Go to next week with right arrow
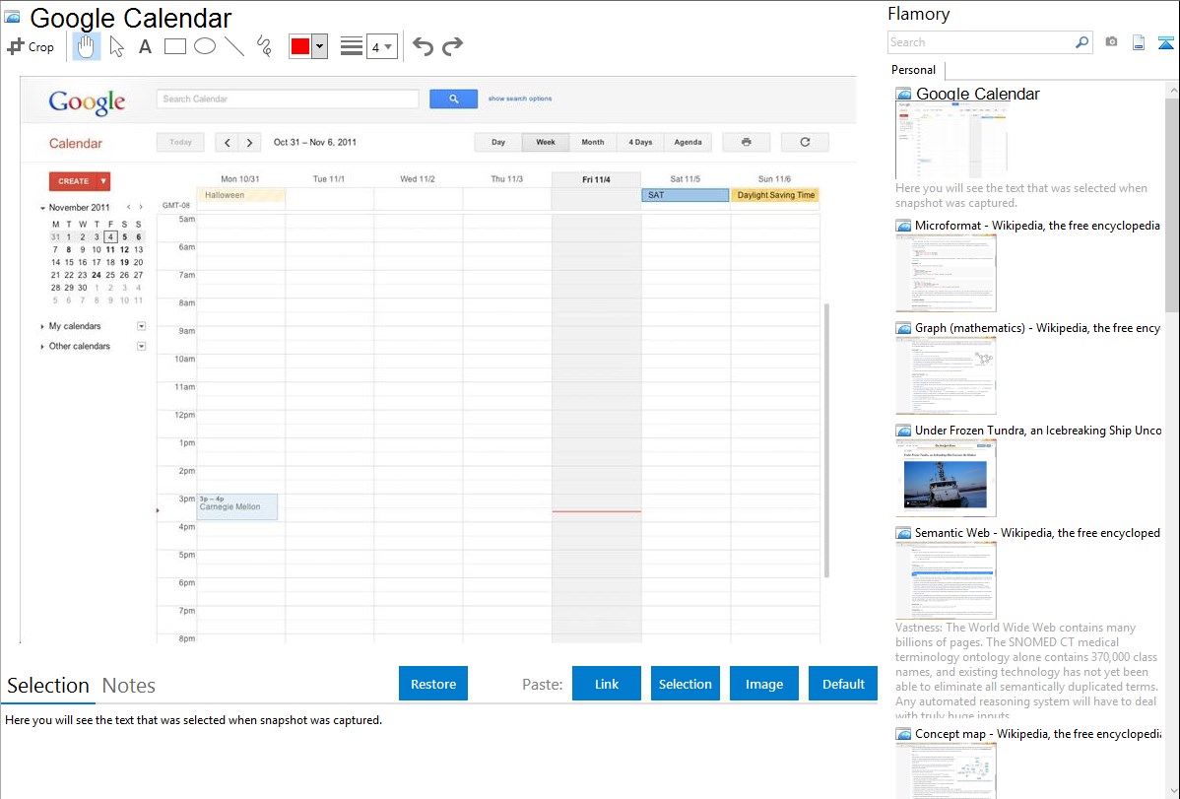The width and height of the screenshot is (1180, 799). pos(250,142)
